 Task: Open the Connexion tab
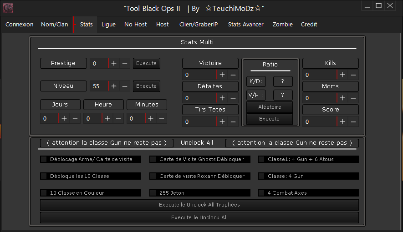(x=20, y=25)
